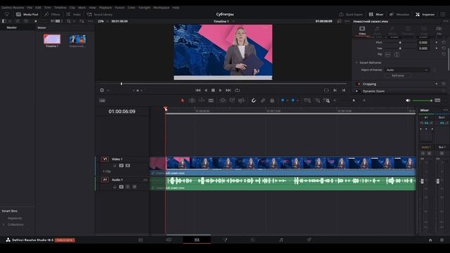Open the Edit menu

click(x=38, y=8)
